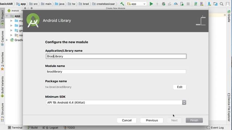
Task: Click the src breadcrumb folder
Action: pyautogui.click(x=33, y=4)
